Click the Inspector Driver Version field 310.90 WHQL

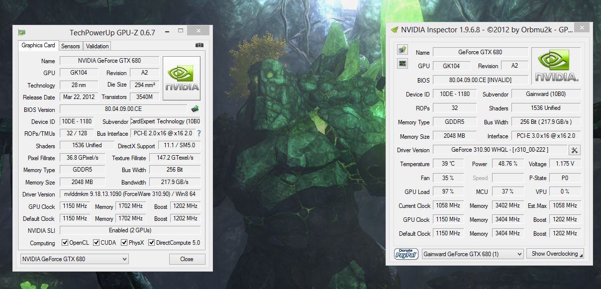(500, 150)
